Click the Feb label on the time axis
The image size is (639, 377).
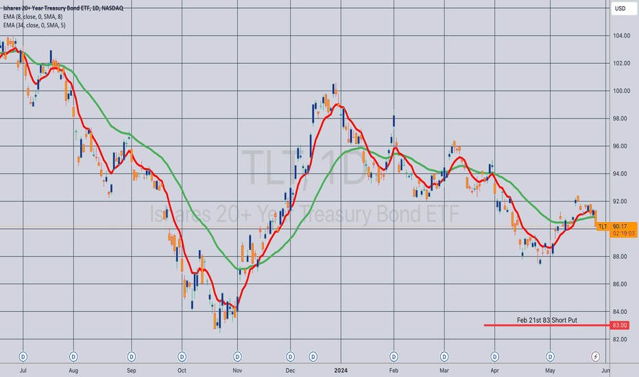coord(394,370)
